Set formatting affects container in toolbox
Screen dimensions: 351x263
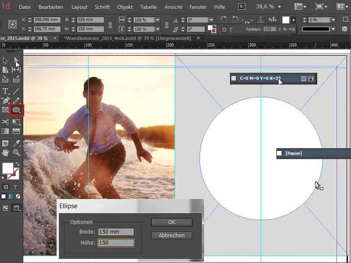[x=6, y=187]
